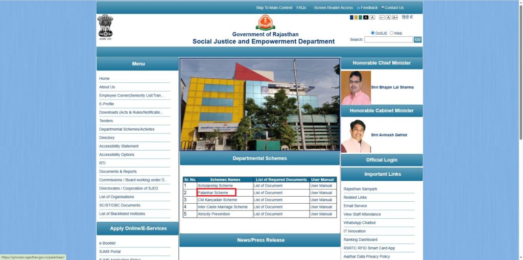
Task: Open View Staff Attendance link
Action: click(362, 214)
